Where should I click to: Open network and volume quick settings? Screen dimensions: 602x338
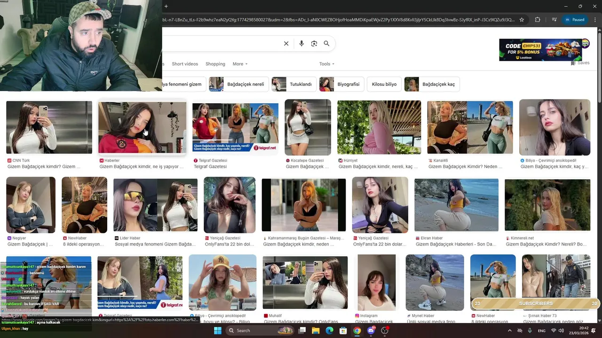click(x=558, y=330)
